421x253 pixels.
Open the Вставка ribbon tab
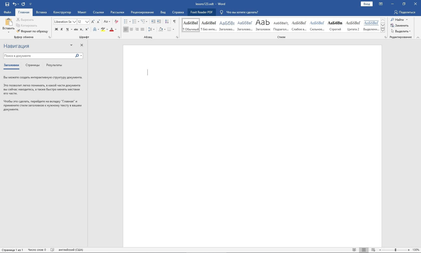coord(41,12)
